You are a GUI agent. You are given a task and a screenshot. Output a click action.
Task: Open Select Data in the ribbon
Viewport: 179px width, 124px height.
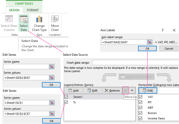24,23
